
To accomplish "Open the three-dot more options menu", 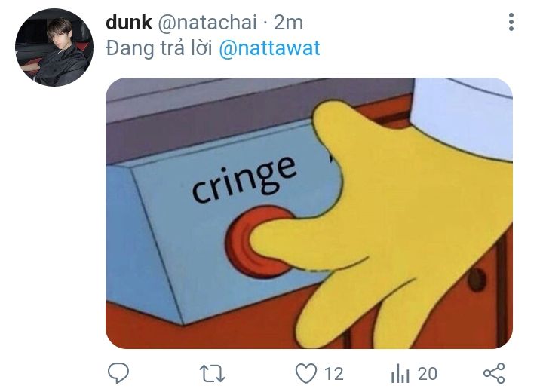I will [511, 23].
